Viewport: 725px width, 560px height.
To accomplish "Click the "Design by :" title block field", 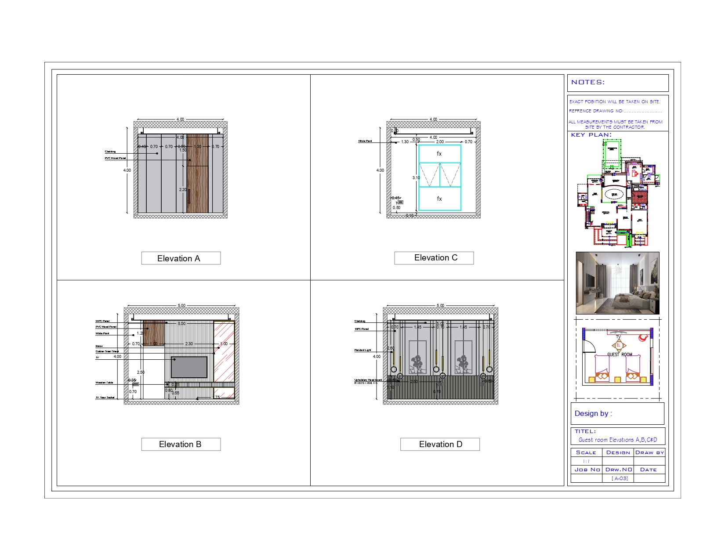I will 594,413.
